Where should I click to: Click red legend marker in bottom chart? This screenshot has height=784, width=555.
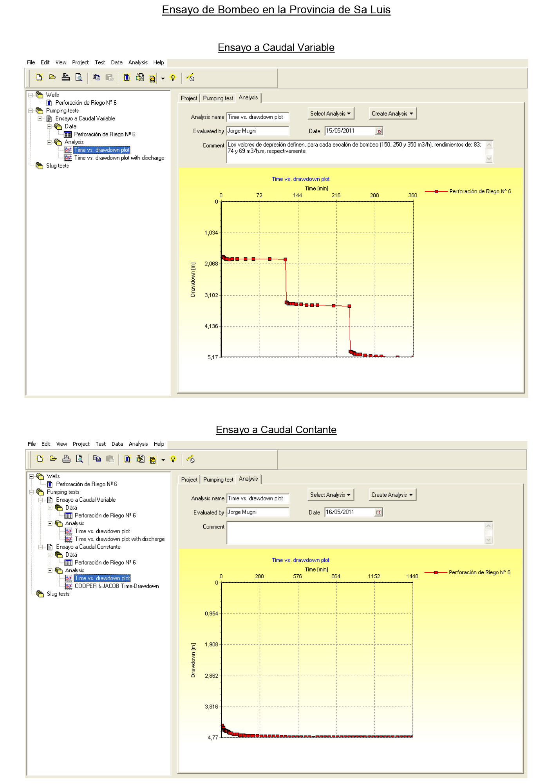pos(436,572)
